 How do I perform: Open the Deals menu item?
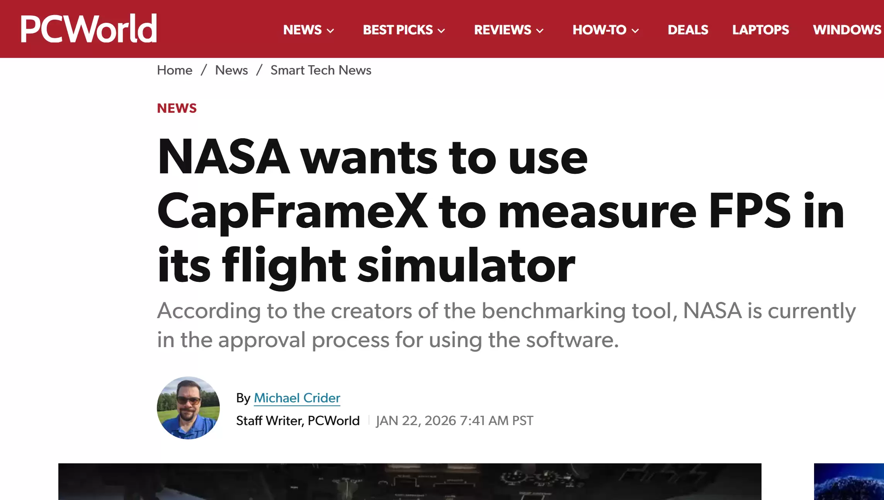pos(688,30)
